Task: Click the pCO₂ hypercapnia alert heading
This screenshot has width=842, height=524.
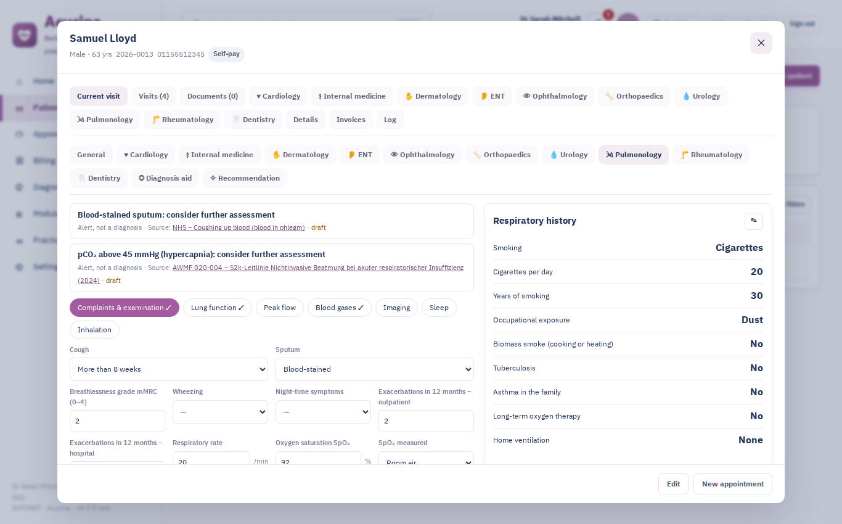Action: pyautogui.click(x=202, y=255)
